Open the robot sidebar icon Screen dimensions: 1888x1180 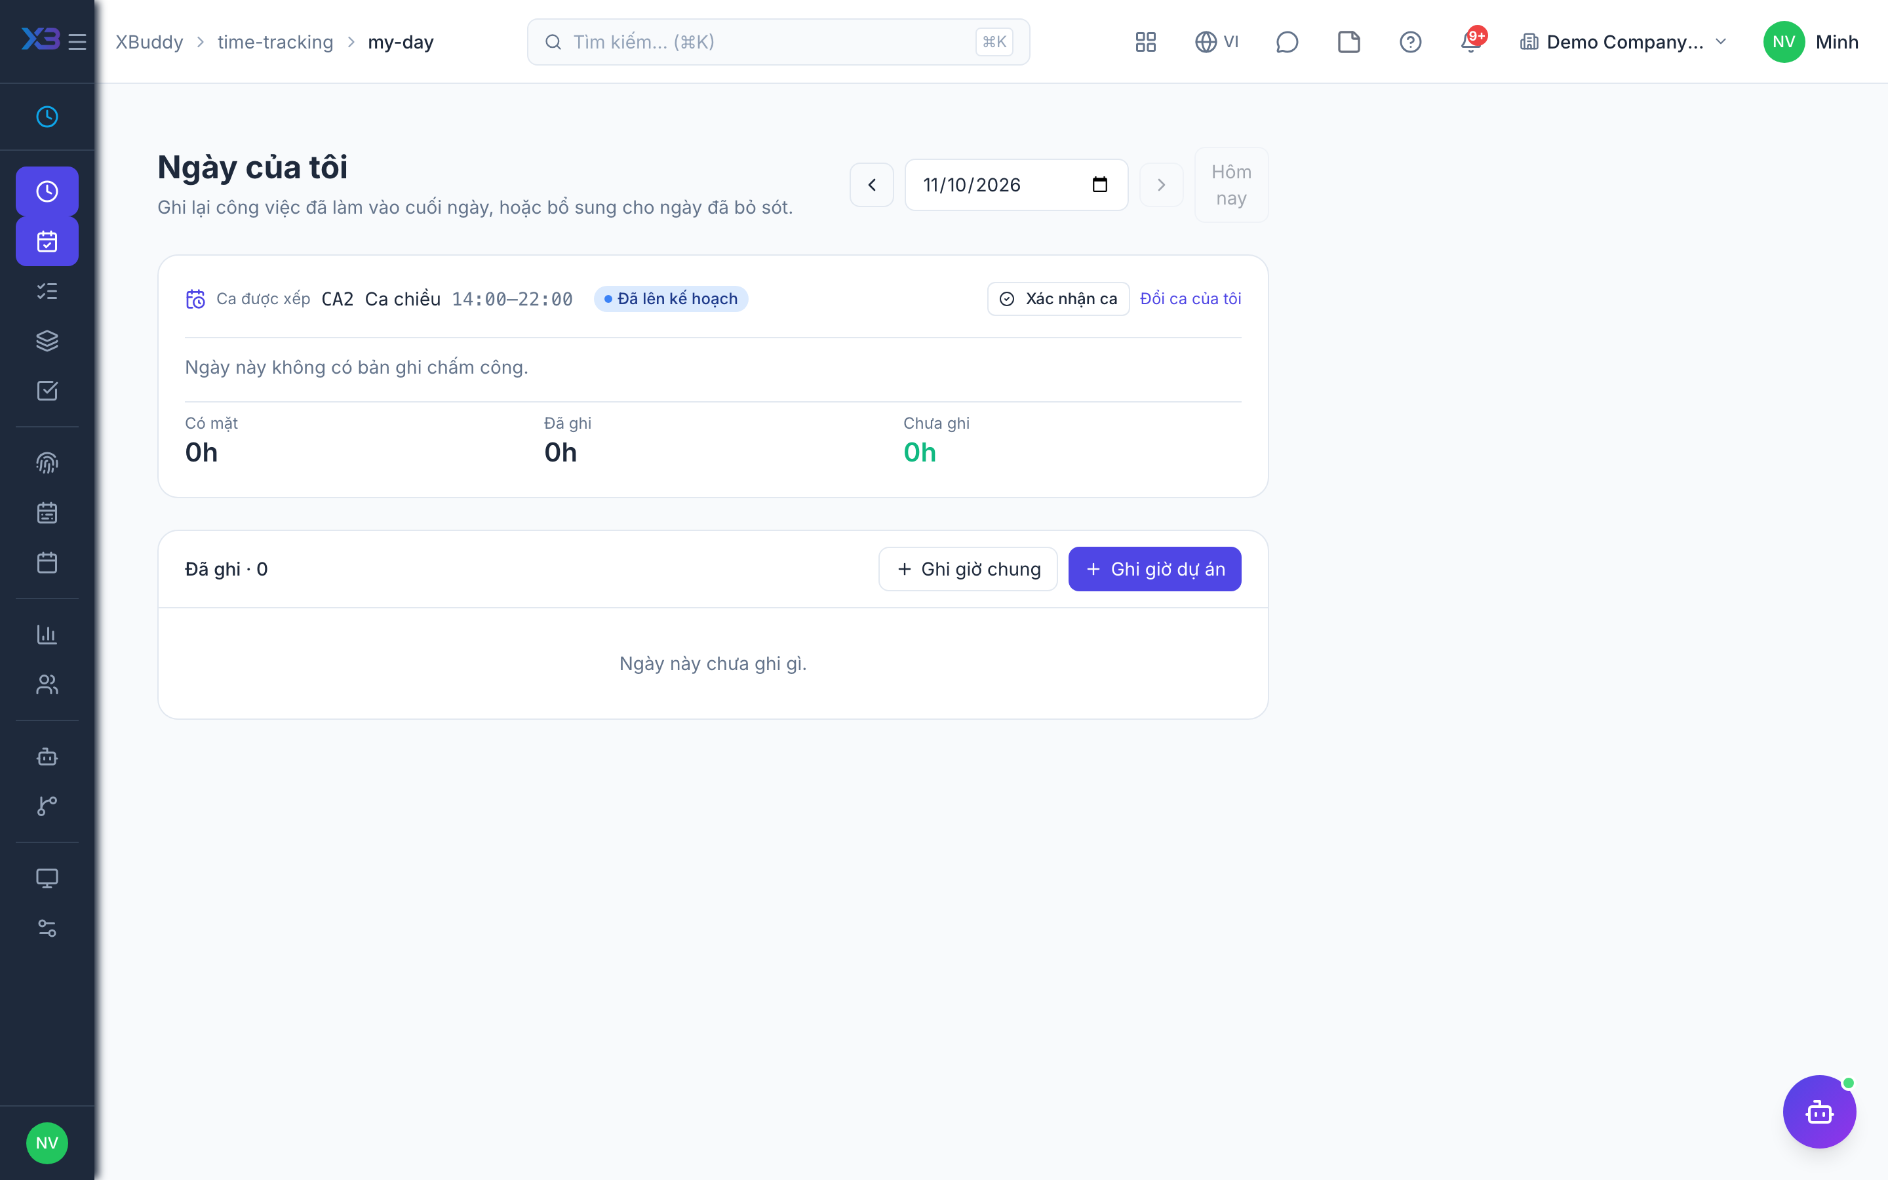(x=47, y=757)
